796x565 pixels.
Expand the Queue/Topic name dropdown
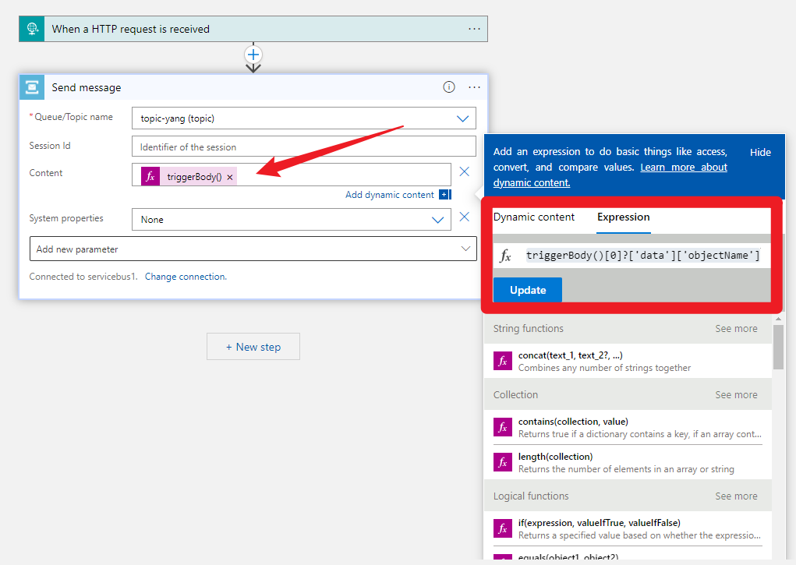tap(463, 118)
